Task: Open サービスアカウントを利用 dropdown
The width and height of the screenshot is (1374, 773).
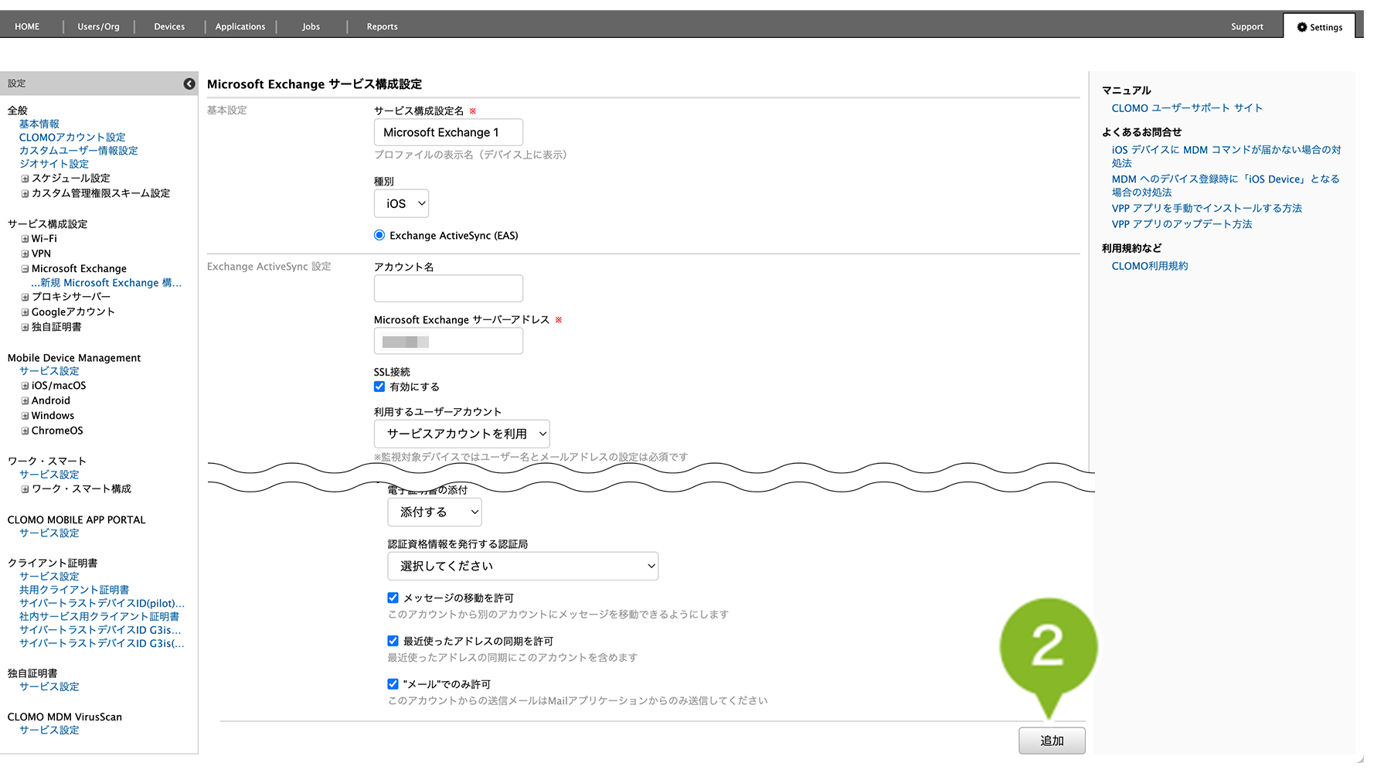Action: [462, 434]
